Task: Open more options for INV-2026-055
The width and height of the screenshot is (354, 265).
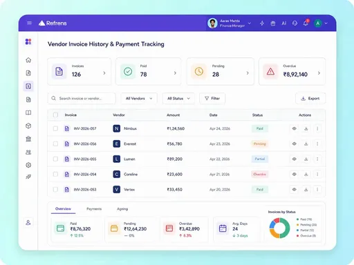Action: 317,159
